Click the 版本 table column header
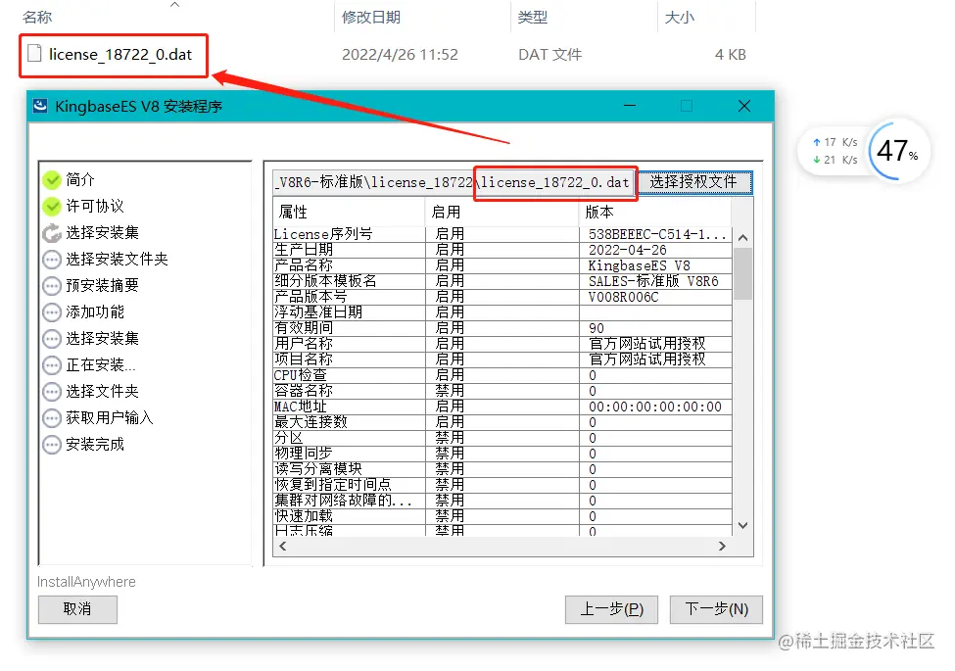 (x=654, y=212)
